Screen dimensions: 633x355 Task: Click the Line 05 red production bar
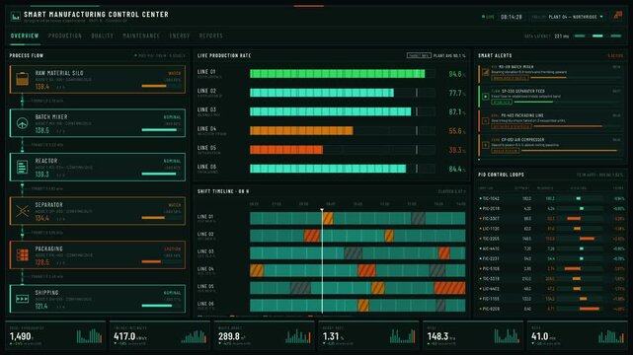coord(286,150)
